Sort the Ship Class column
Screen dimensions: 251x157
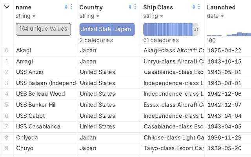194,7
